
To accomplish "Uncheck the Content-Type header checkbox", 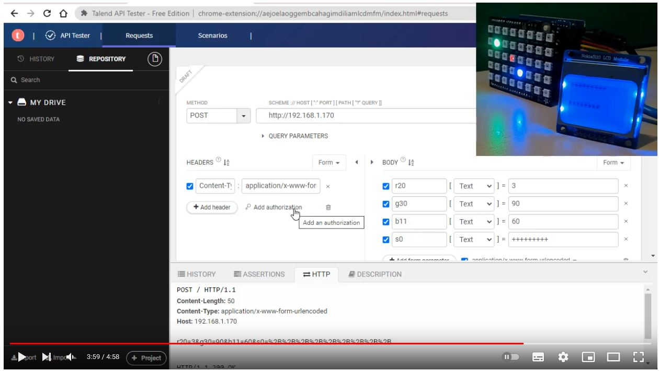I will pos(190,186).
